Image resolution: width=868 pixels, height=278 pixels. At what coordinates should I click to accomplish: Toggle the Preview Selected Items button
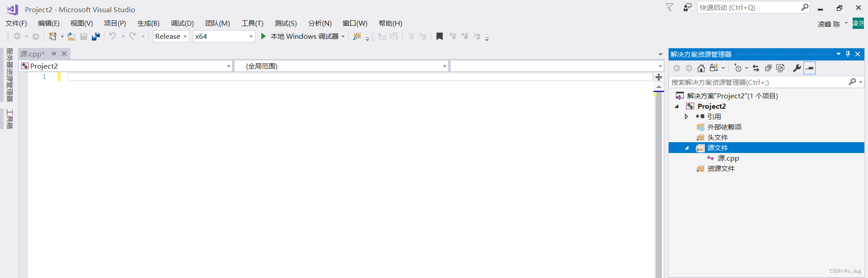pyautogui.click(x=810, y=68)
